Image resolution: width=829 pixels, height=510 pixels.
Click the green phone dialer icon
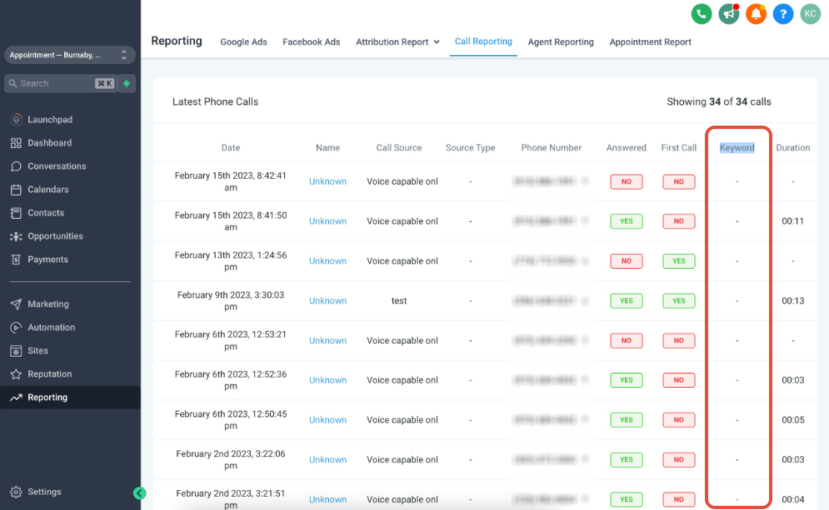702,13
